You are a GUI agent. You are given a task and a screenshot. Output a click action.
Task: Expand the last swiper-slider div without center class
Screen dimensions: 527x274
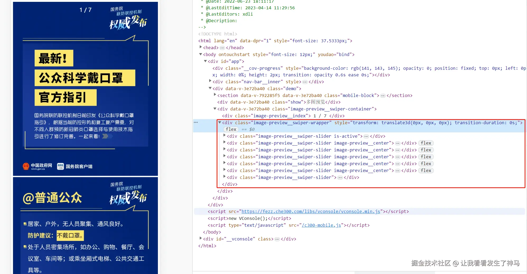point(225,177)
